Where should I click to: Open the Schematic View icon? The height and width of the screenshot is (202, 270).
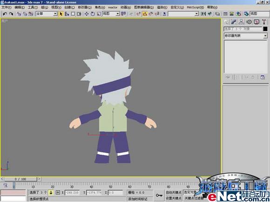pos(232,14)
